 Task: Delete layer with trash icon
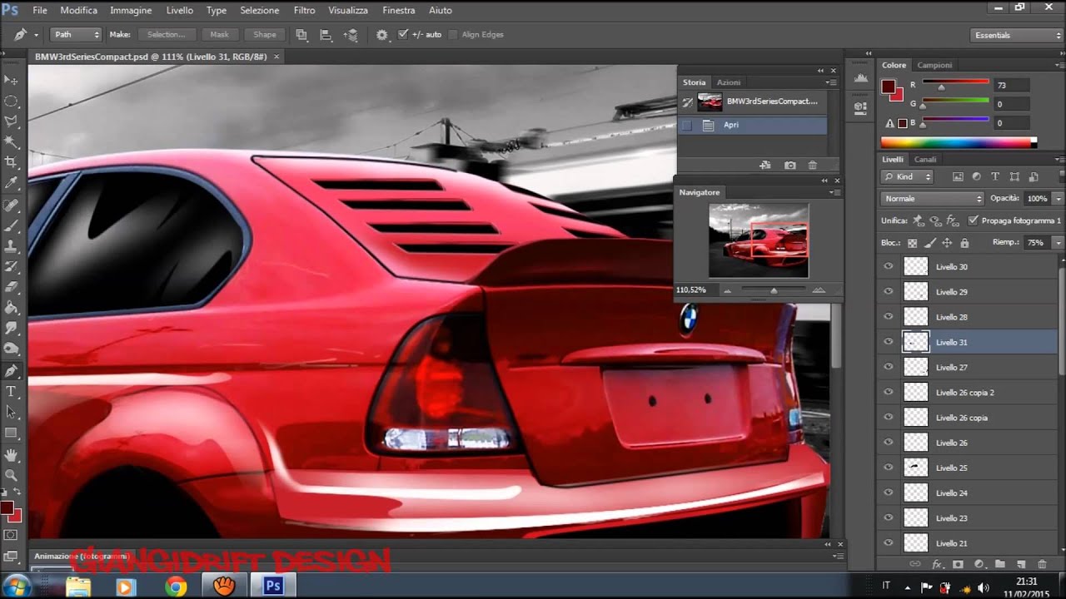point(1043,564)
